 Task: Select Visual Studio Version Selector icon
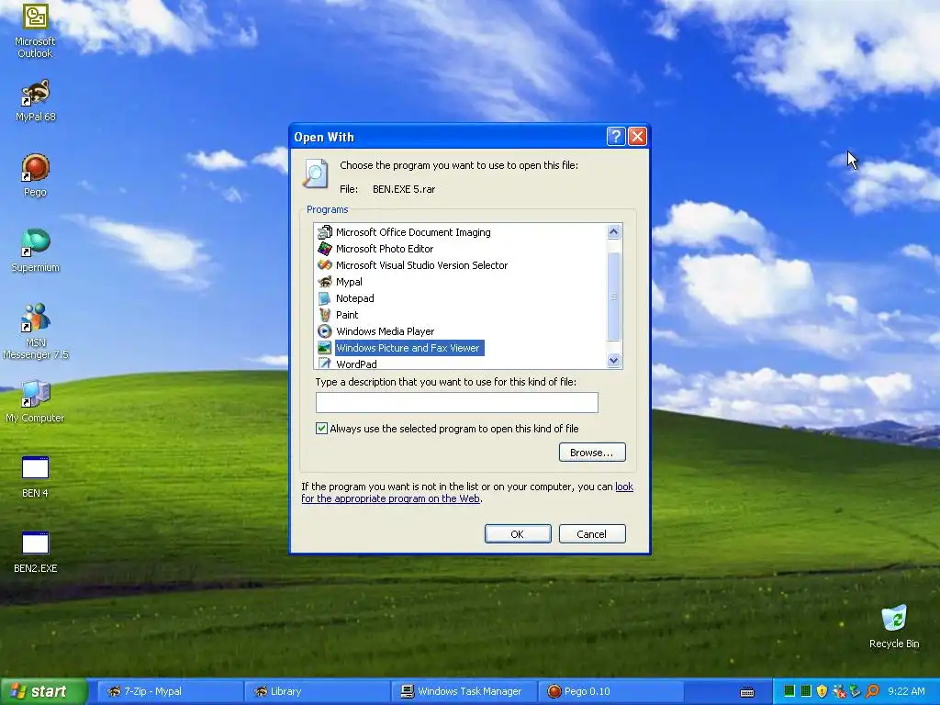point(324,265)
